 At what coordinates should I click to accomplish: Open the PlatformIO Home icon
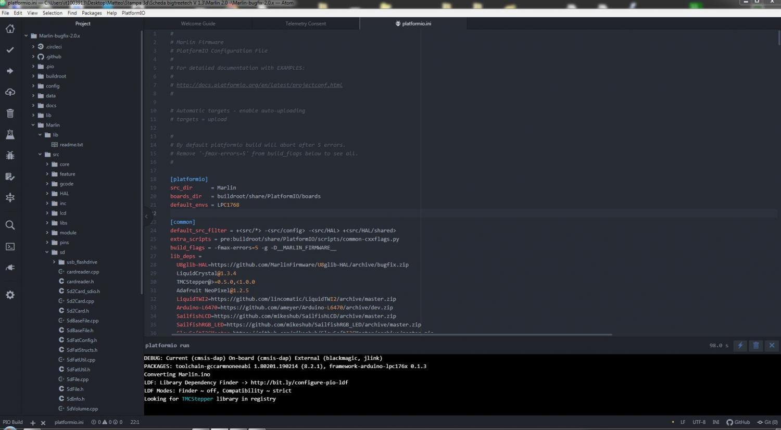(10, 29)
